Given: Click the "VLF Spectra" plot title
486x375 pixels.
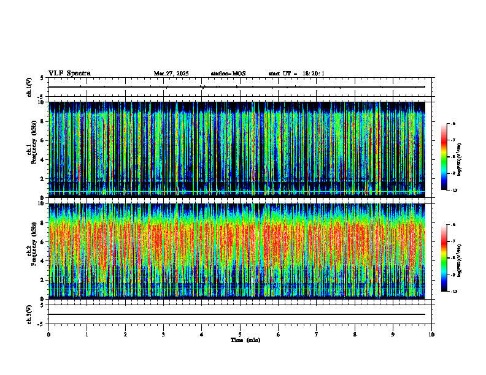Looking at the screenshot, I should pos(69,74).
